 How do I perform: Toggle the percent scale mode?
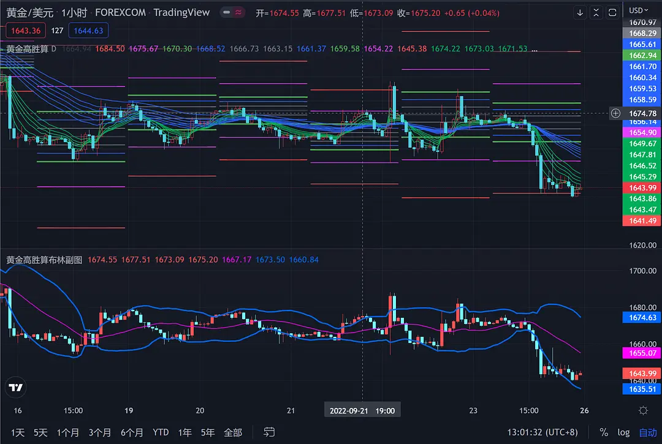pyautogui.click(x=604, y=432)
